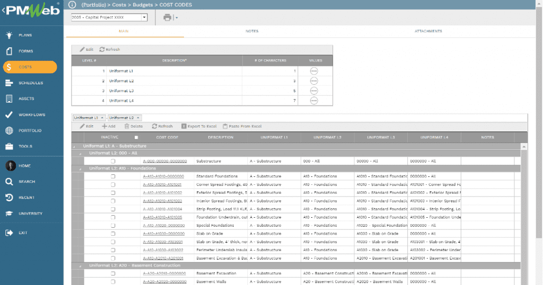The width and height of the screenshot is (543, 285).
Task: Check inactive box for A-A10-A1010-A101001 row
Action: click(113, 185)
